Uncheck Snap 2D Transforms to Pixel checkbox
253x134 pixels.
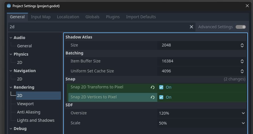161,87
